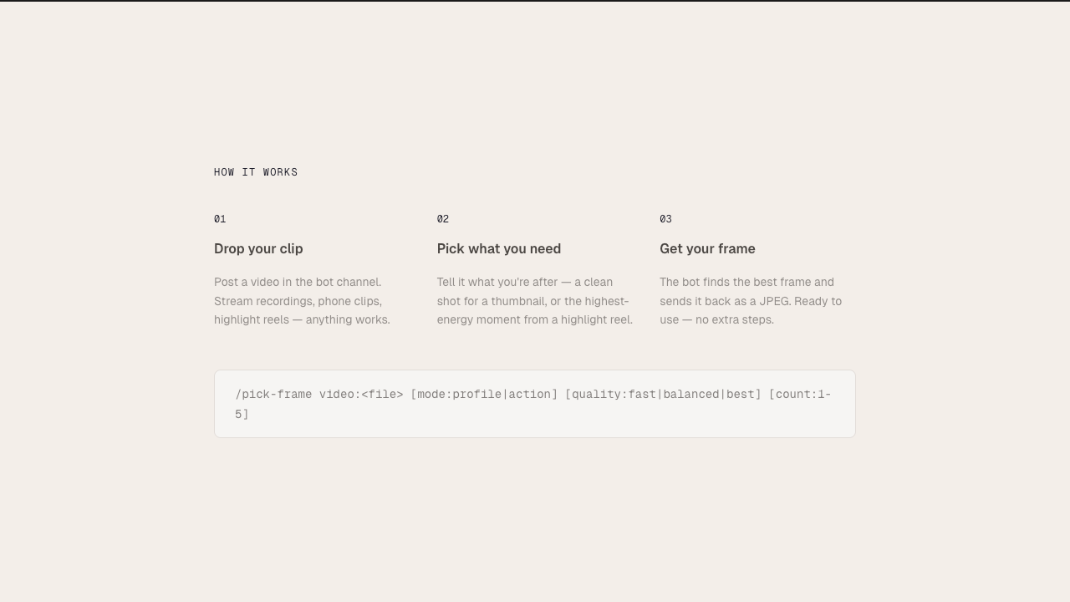Click the 'Tell it what you're after' paragraph
1070x602 pixels.
[535, 301]
